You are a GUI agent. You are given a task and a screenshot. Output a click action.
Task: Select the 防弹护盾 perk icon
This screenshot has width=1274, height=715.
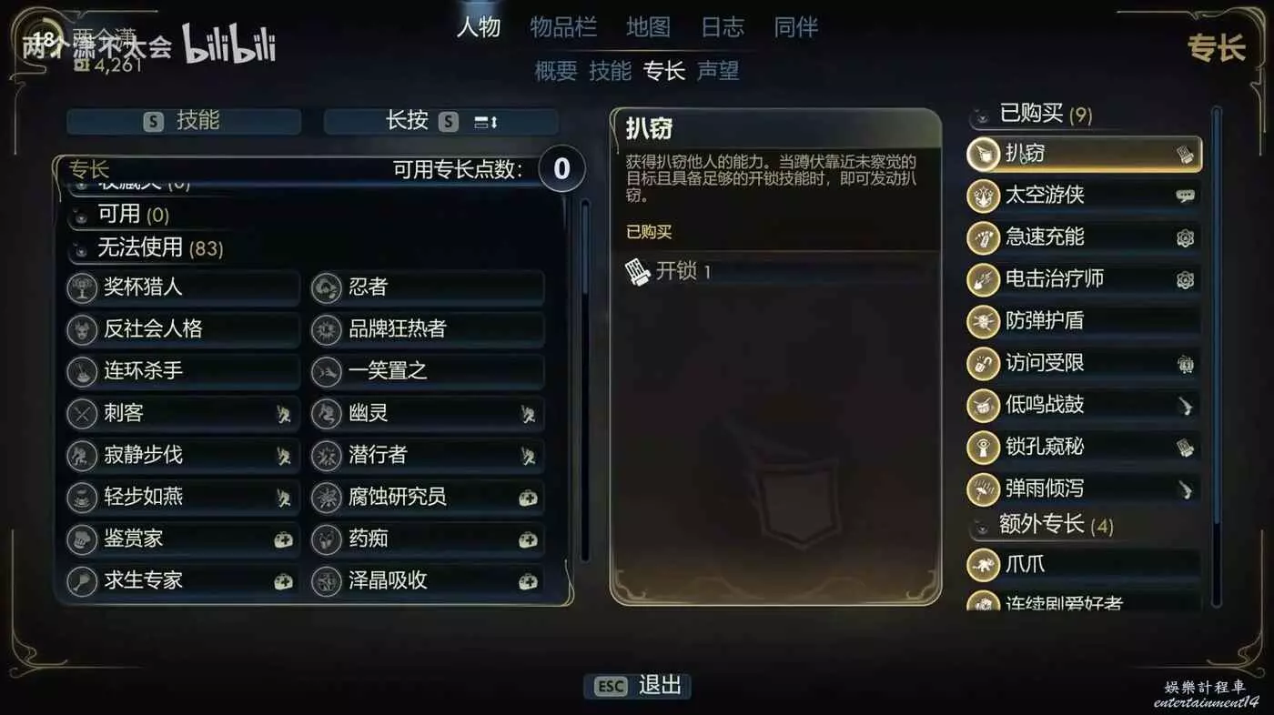pyautogui.click(x=983, y=321)
